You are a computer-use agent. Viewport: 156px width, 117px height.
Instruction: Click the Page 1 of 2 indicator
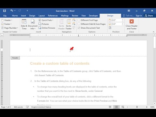(6, 107)
